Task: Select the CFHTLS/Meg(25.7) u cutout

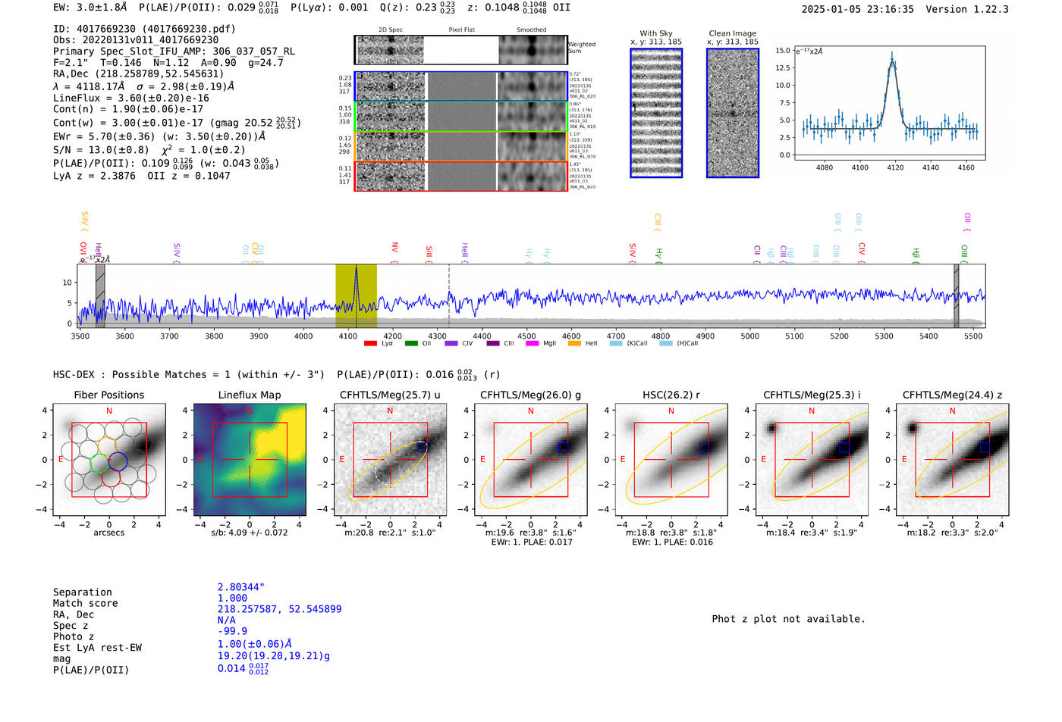Action: 390,460
